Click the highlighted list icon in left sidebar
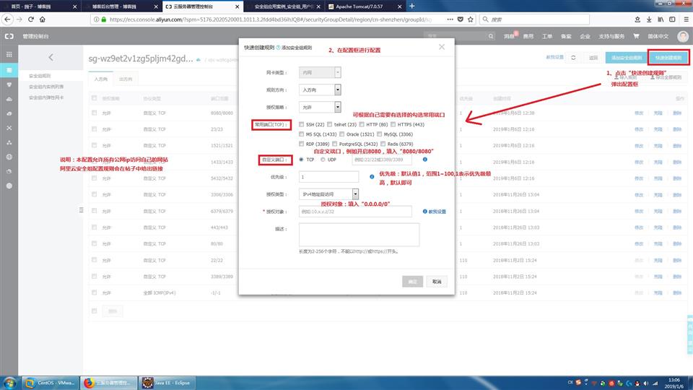The width and height of the screenshot is (693, 390). 9,70
